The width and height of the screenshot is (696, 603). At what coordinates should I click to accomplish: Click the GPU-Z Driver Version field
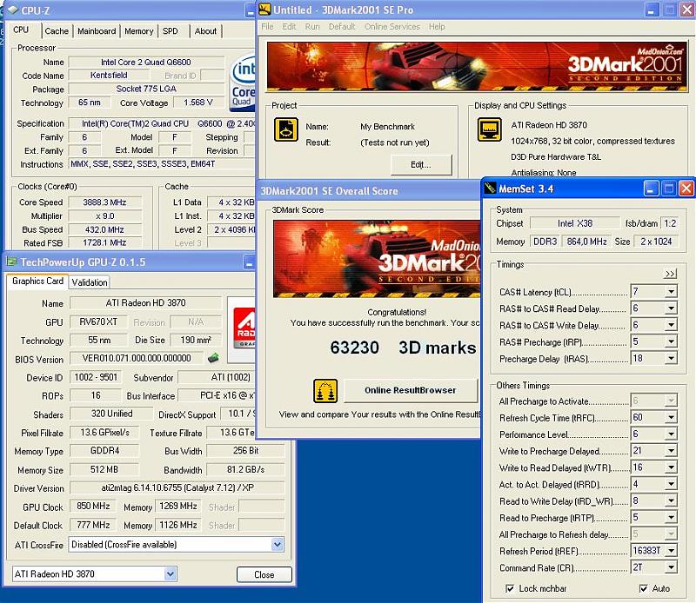177,487
